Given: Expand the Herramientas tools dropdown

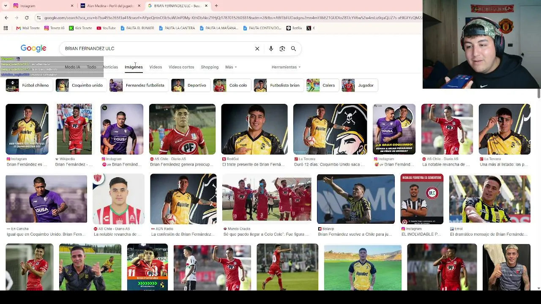Looking at the screenshot, I should point(286,67).
